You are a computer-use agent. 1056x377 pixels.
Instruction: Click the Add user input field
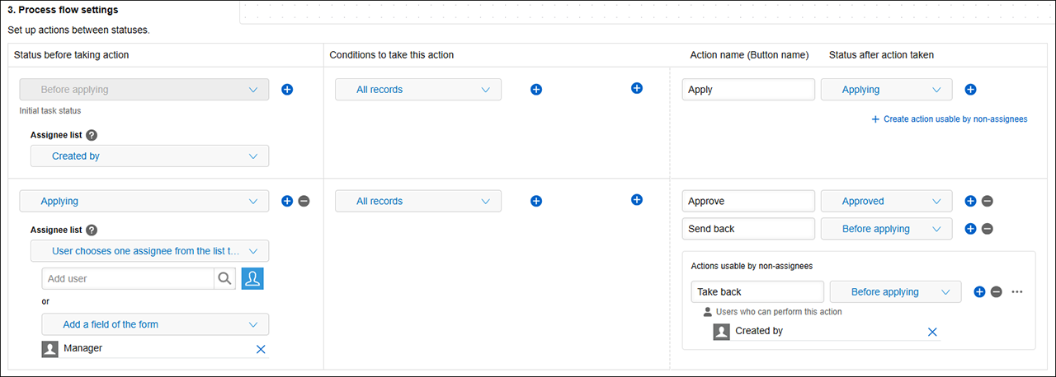[128, 279]
